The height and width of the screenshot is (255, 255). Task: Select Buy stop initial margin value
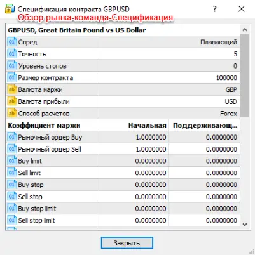pos(151,185)
